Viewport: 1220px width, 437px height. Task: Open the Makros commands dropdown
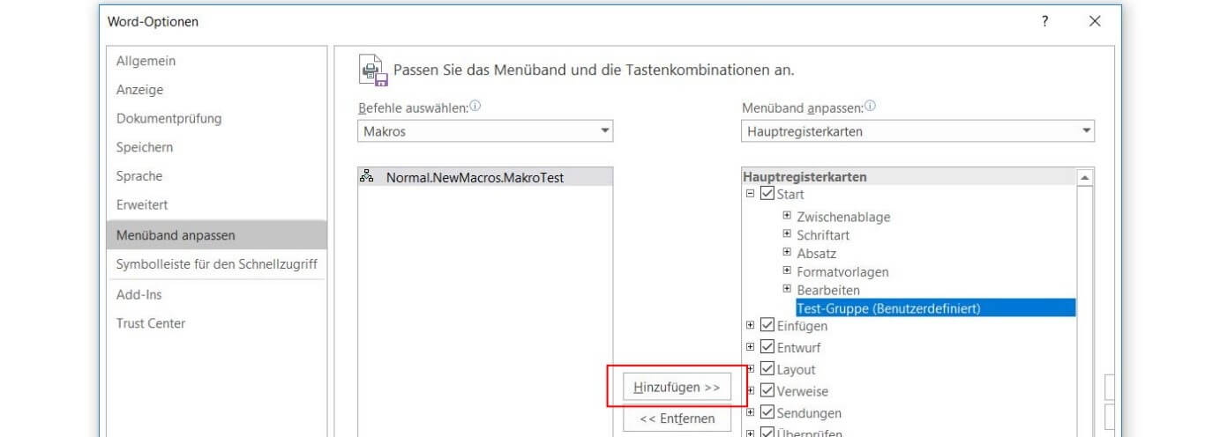(485, 130)
